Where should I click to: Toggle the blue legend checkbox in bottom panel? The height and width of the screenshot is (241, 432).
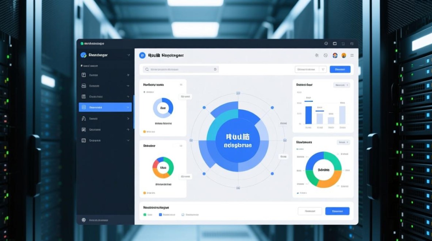(x=160, y=214)
